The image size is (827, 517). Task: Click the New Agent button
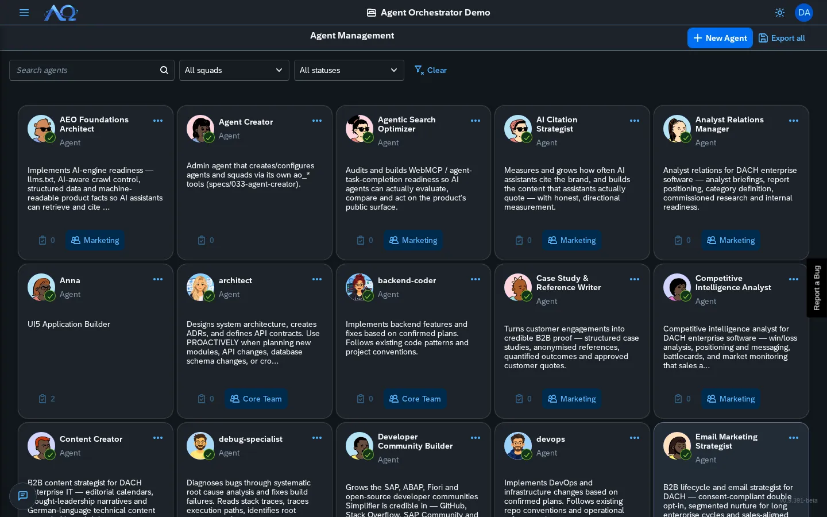[720, 38]
